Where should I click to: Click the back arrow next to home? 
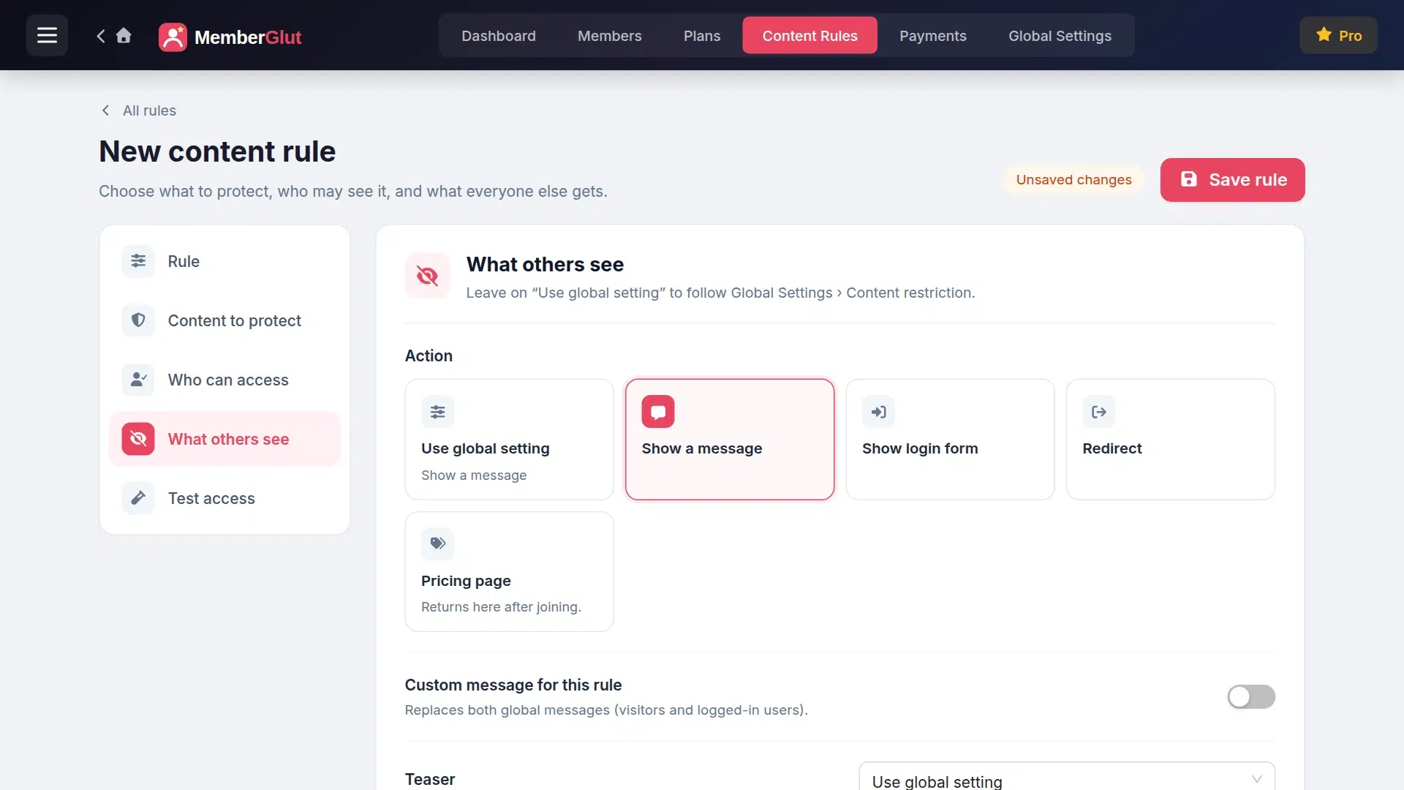[101, 35]
